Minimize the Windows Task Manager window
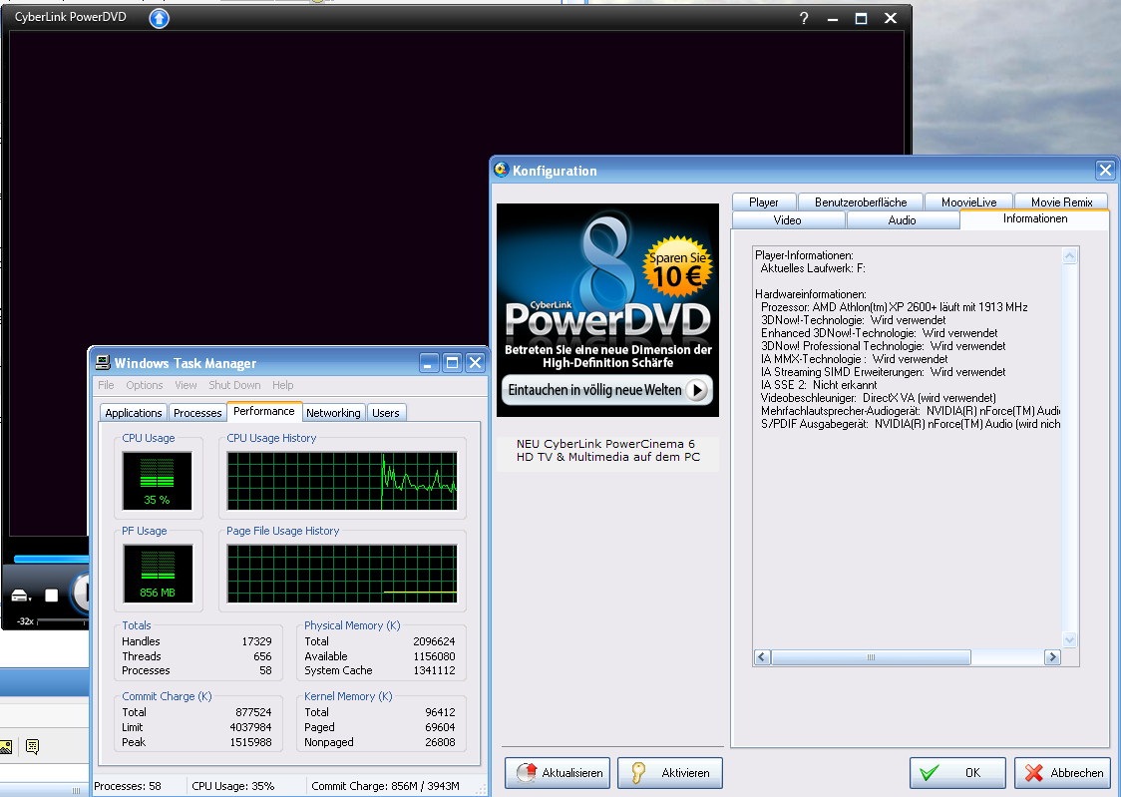 [428, 363]
